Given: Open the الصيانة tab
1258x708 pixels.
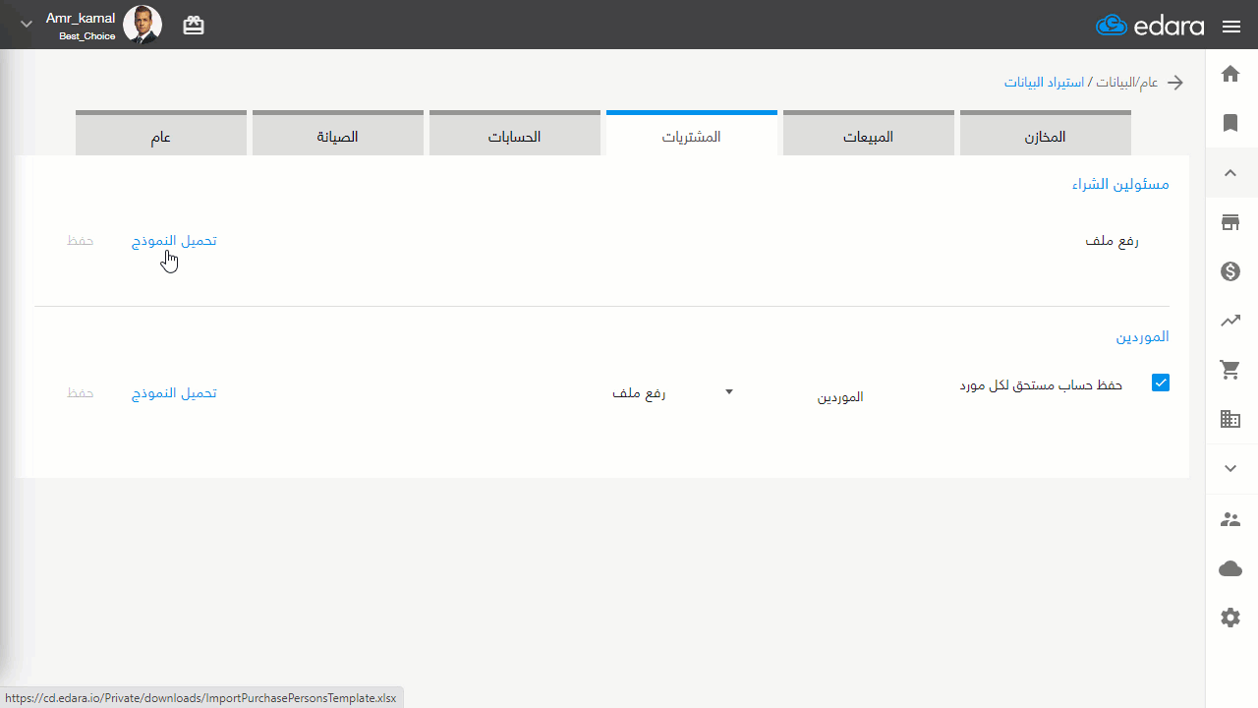Looking at the screenshot, I should [x=338, y=135].
